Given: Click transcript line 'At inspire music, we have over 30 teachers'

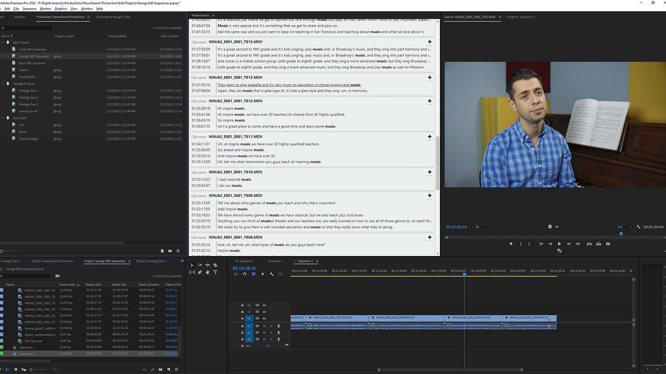Looking at the screenshot, I should coord(281,115).
